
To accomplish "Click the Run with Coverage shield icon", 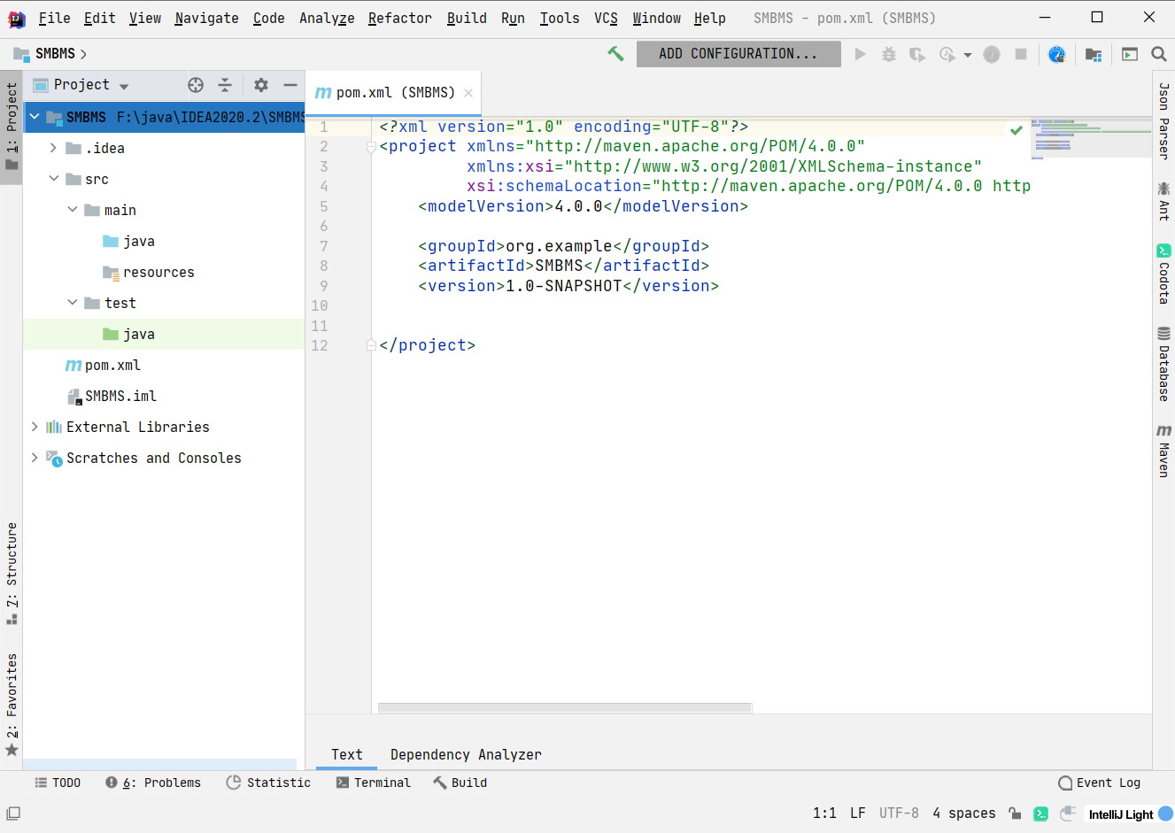I will pyautogui.click(x=917, y=54).
